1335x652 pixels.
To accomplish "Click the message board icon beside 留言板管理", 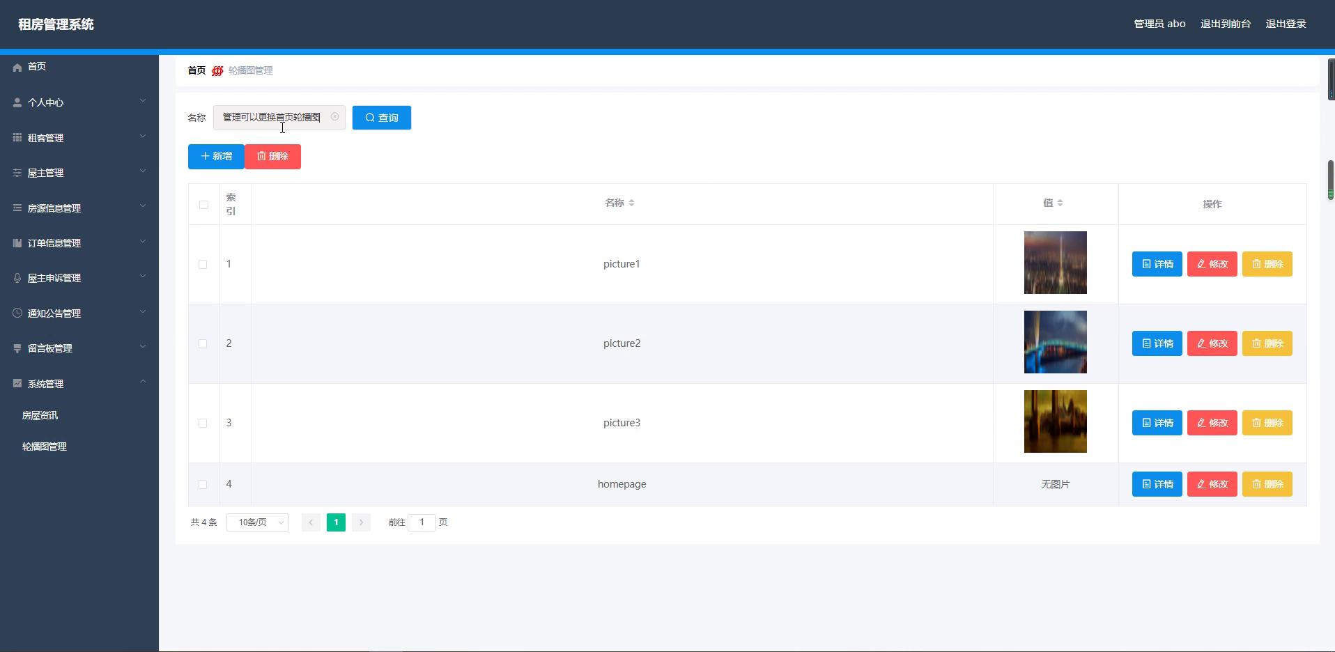I will pos(17,348).
